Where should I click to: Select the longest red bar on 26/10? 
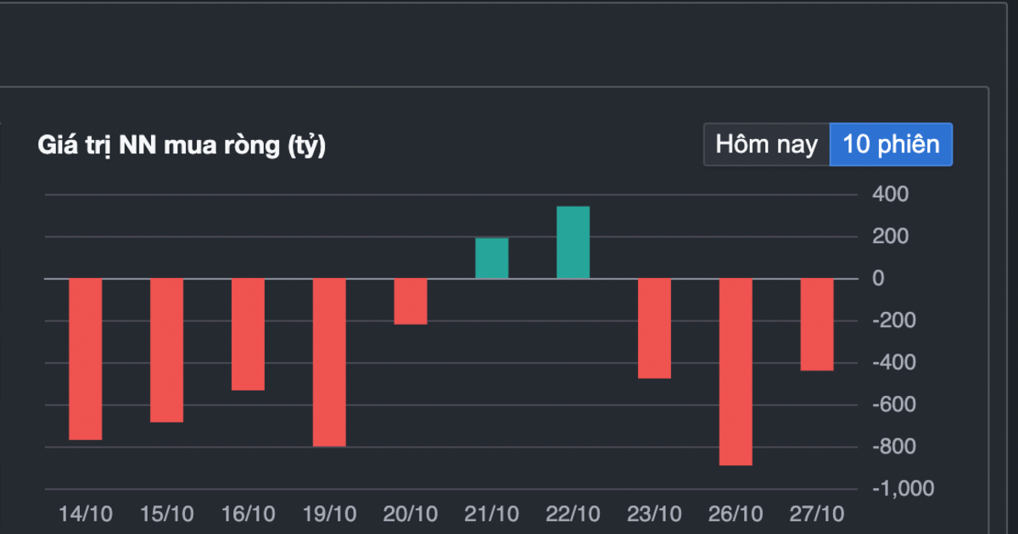(736, 372)
